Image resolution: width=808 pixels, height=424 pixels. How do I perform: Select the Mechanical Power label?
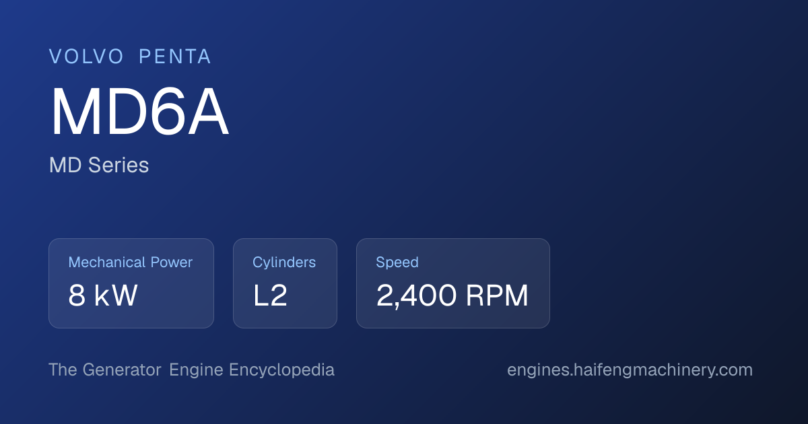point(131,262)
